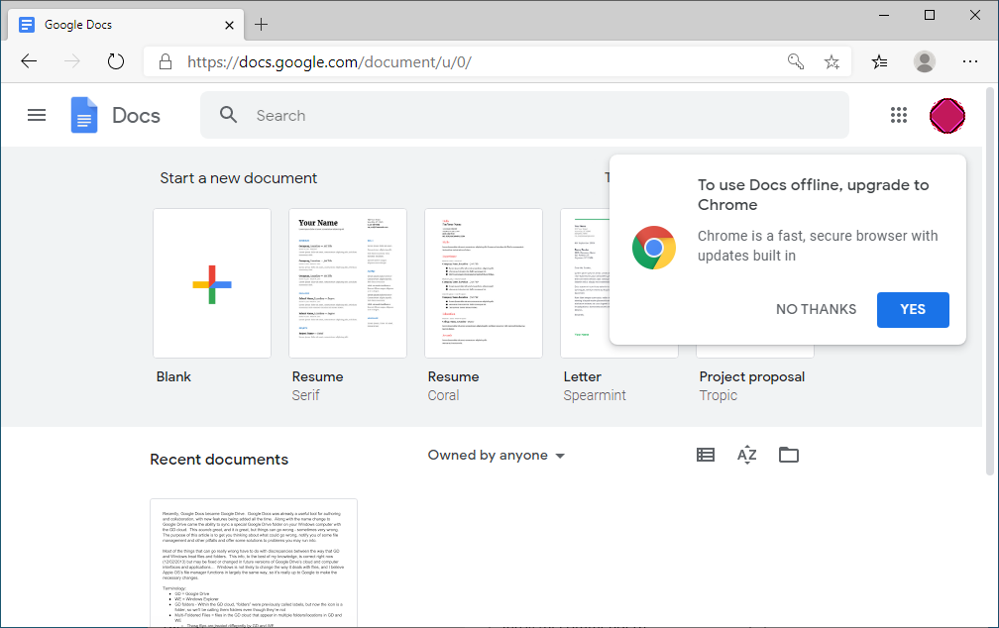
Task: Open the Owned by anyone dropdown
Action: [496, 456]
